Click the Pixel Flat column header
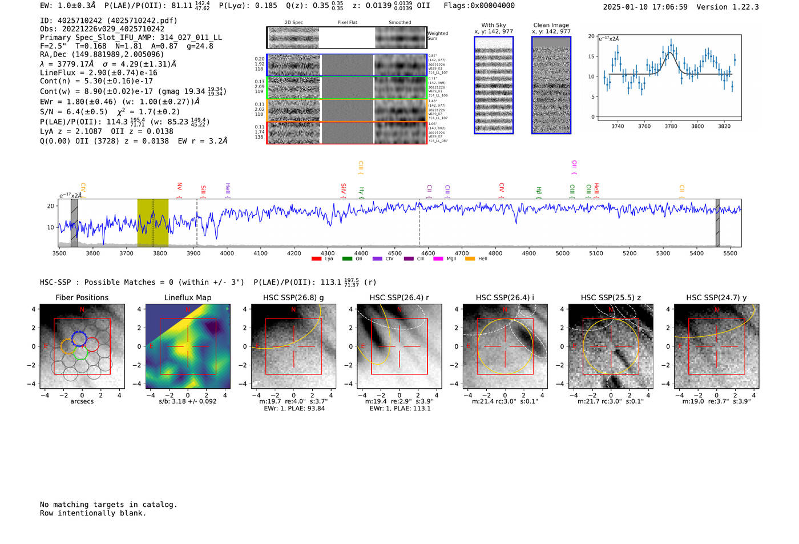This screenshot has width=799, height=544. [x=347, y=23]
